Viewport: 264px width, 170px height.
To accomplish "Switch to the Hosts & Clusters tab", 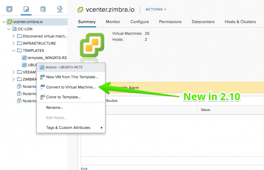I will [240, 22].
